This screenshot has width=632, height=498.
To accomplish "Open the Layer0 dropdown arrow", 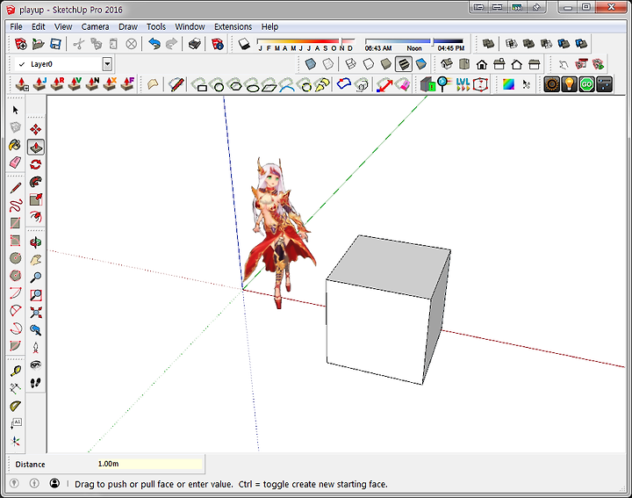I will pos(107,64).
